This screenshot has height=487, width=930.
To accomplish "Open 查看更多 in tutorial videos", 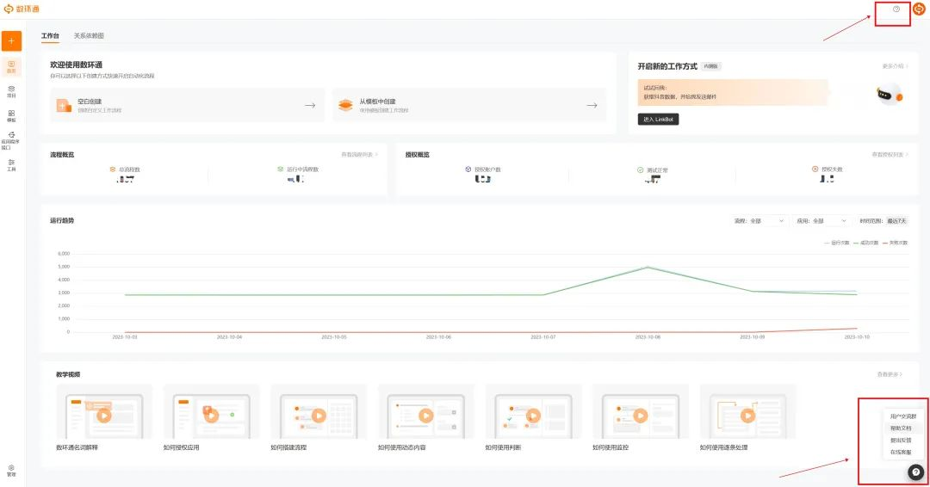I will pos(890,374).
